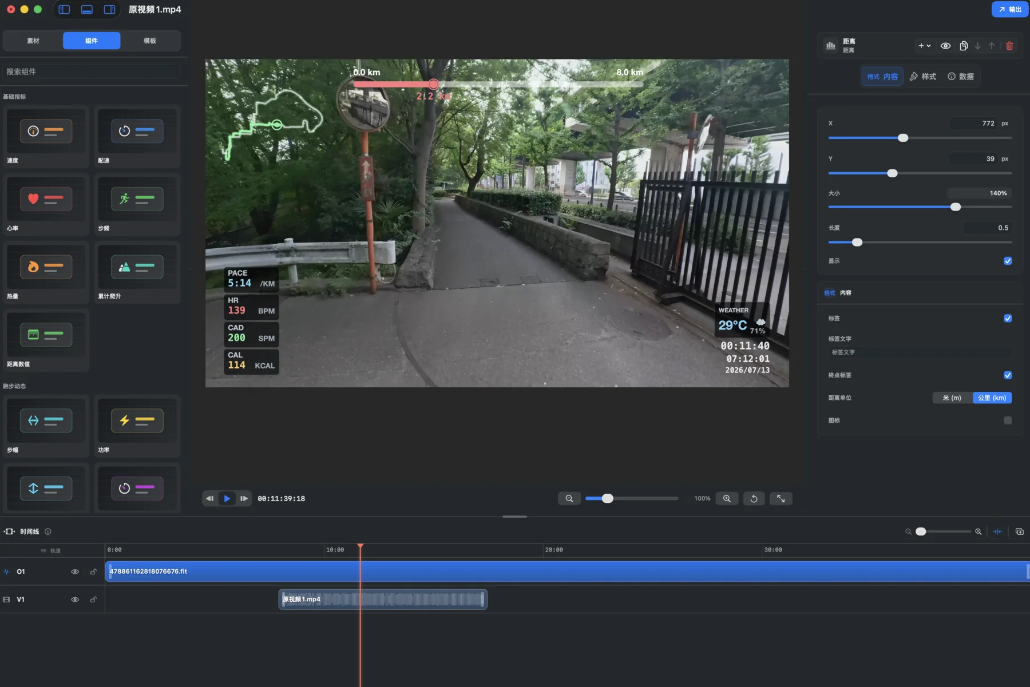This screenshot has width=1030, height=687.
Task: Toggle the right sidebar panel icon
Action: (109, 9)
